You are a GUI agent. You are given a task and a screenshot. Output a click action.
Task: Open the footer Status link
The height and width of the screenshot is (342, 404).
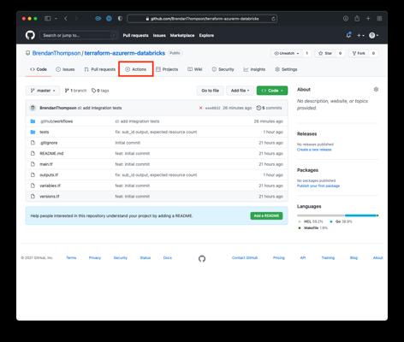coord(146,257)
